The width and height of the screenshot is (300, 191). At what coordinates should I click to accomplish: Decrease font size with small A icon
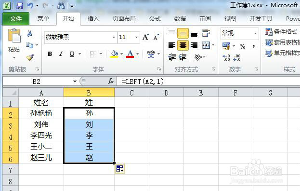point(156,37)
